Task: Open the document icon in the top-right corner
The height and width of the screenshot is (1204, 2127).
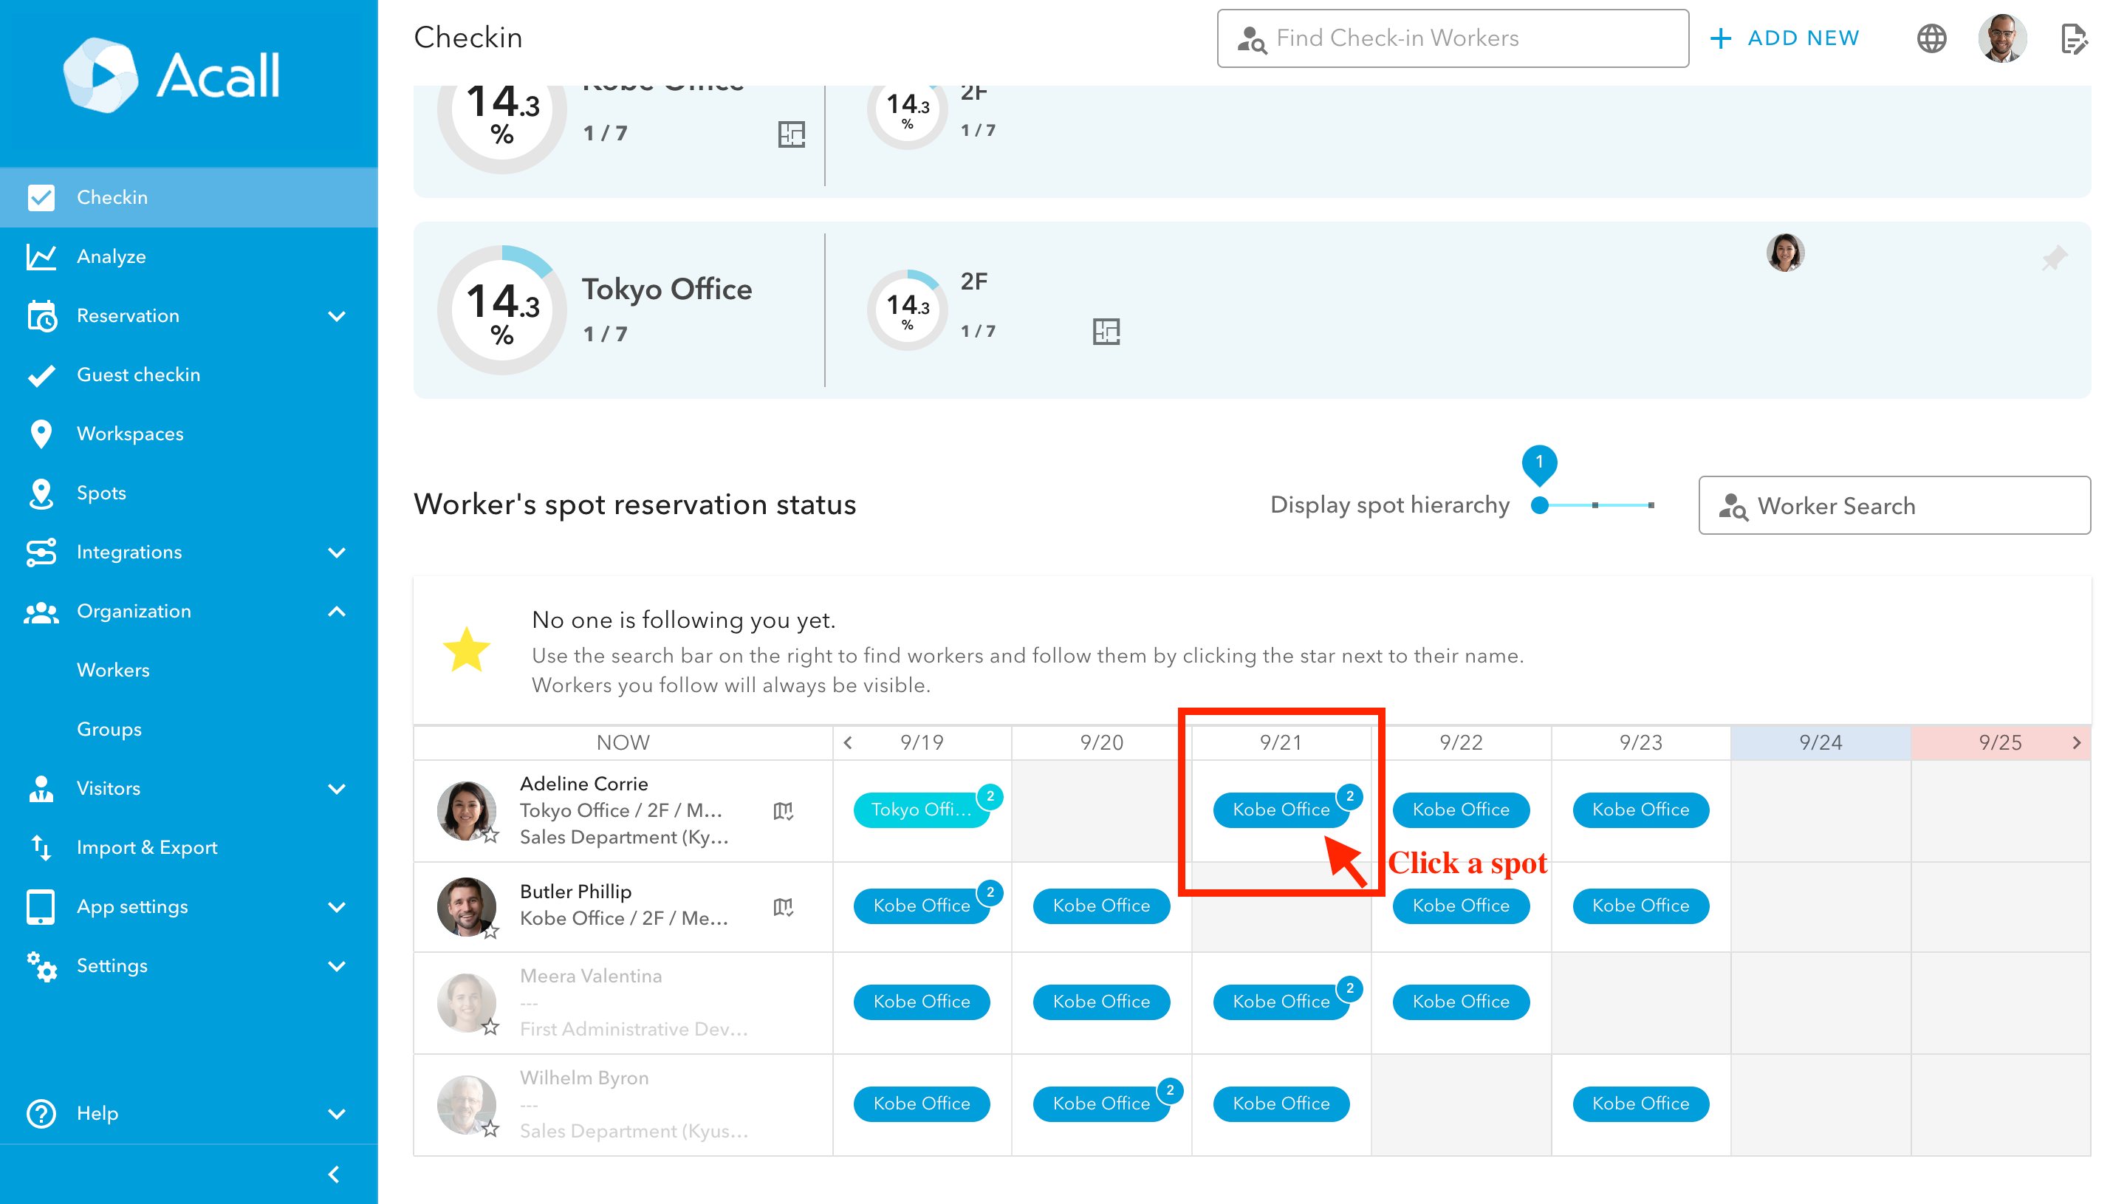Action: tap(2074, 39)
